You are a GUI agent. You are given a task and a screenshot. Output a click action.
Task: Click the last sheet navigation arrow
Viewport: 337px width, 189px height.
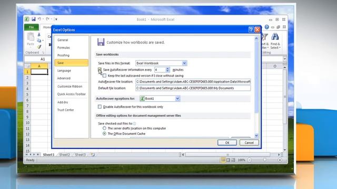click(x=38, y=154)
